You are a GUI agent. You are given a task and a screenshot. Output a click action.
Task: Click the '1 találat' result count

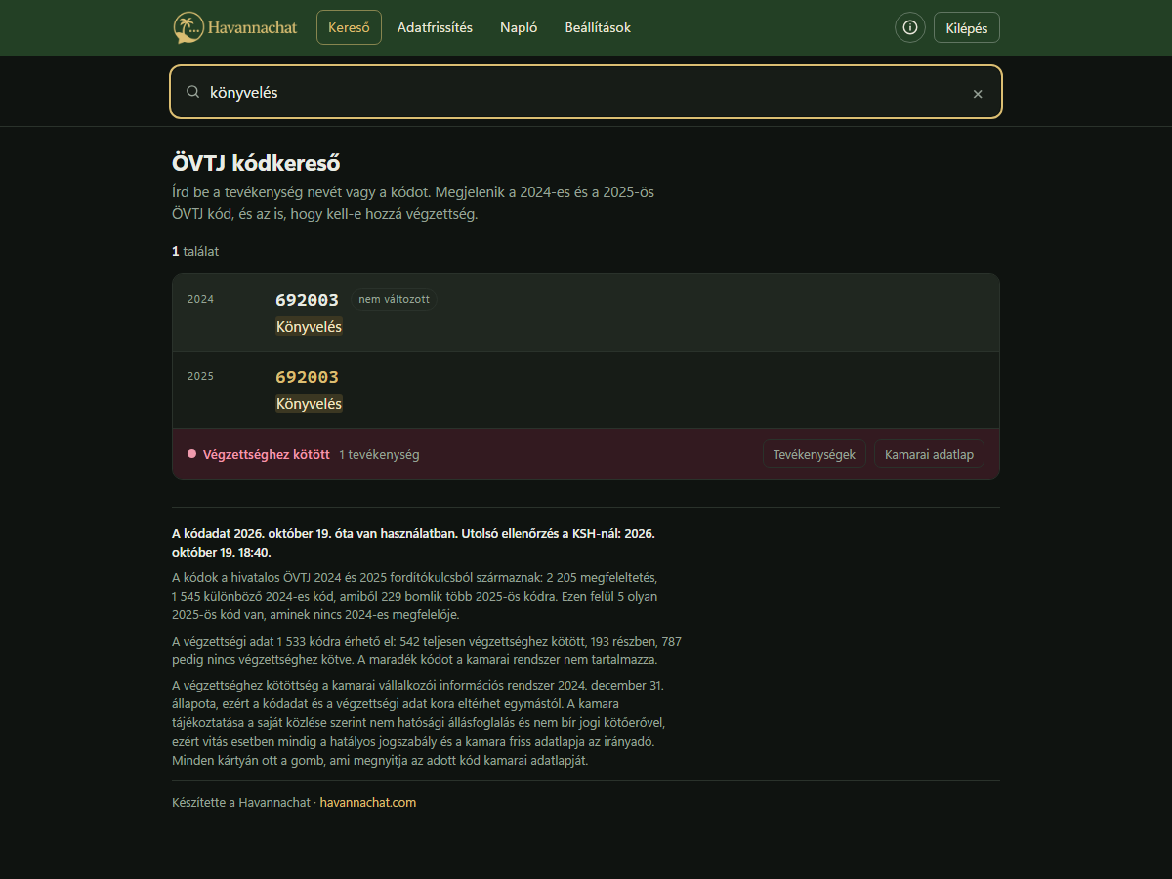[x=195, y=251]
